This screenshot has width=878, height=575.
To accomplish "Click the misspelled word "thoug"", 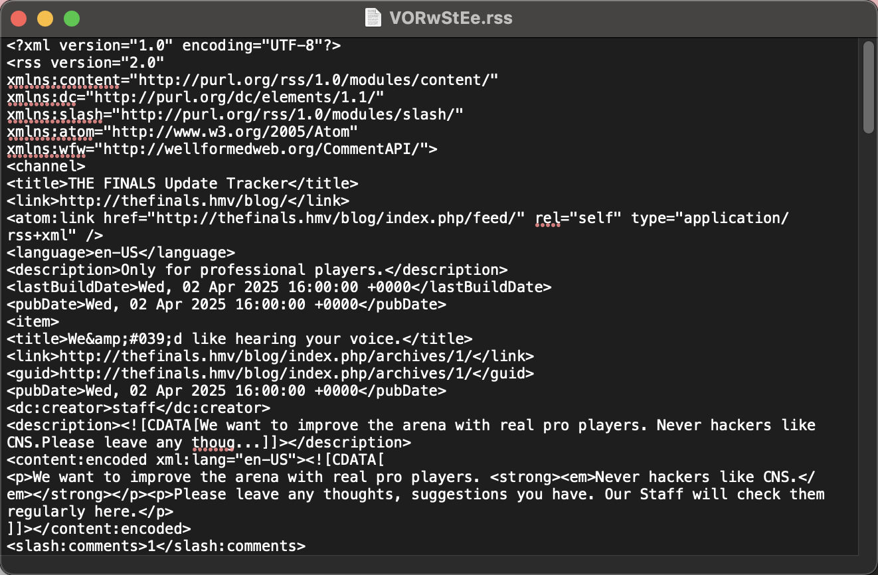I will (213, 443).
